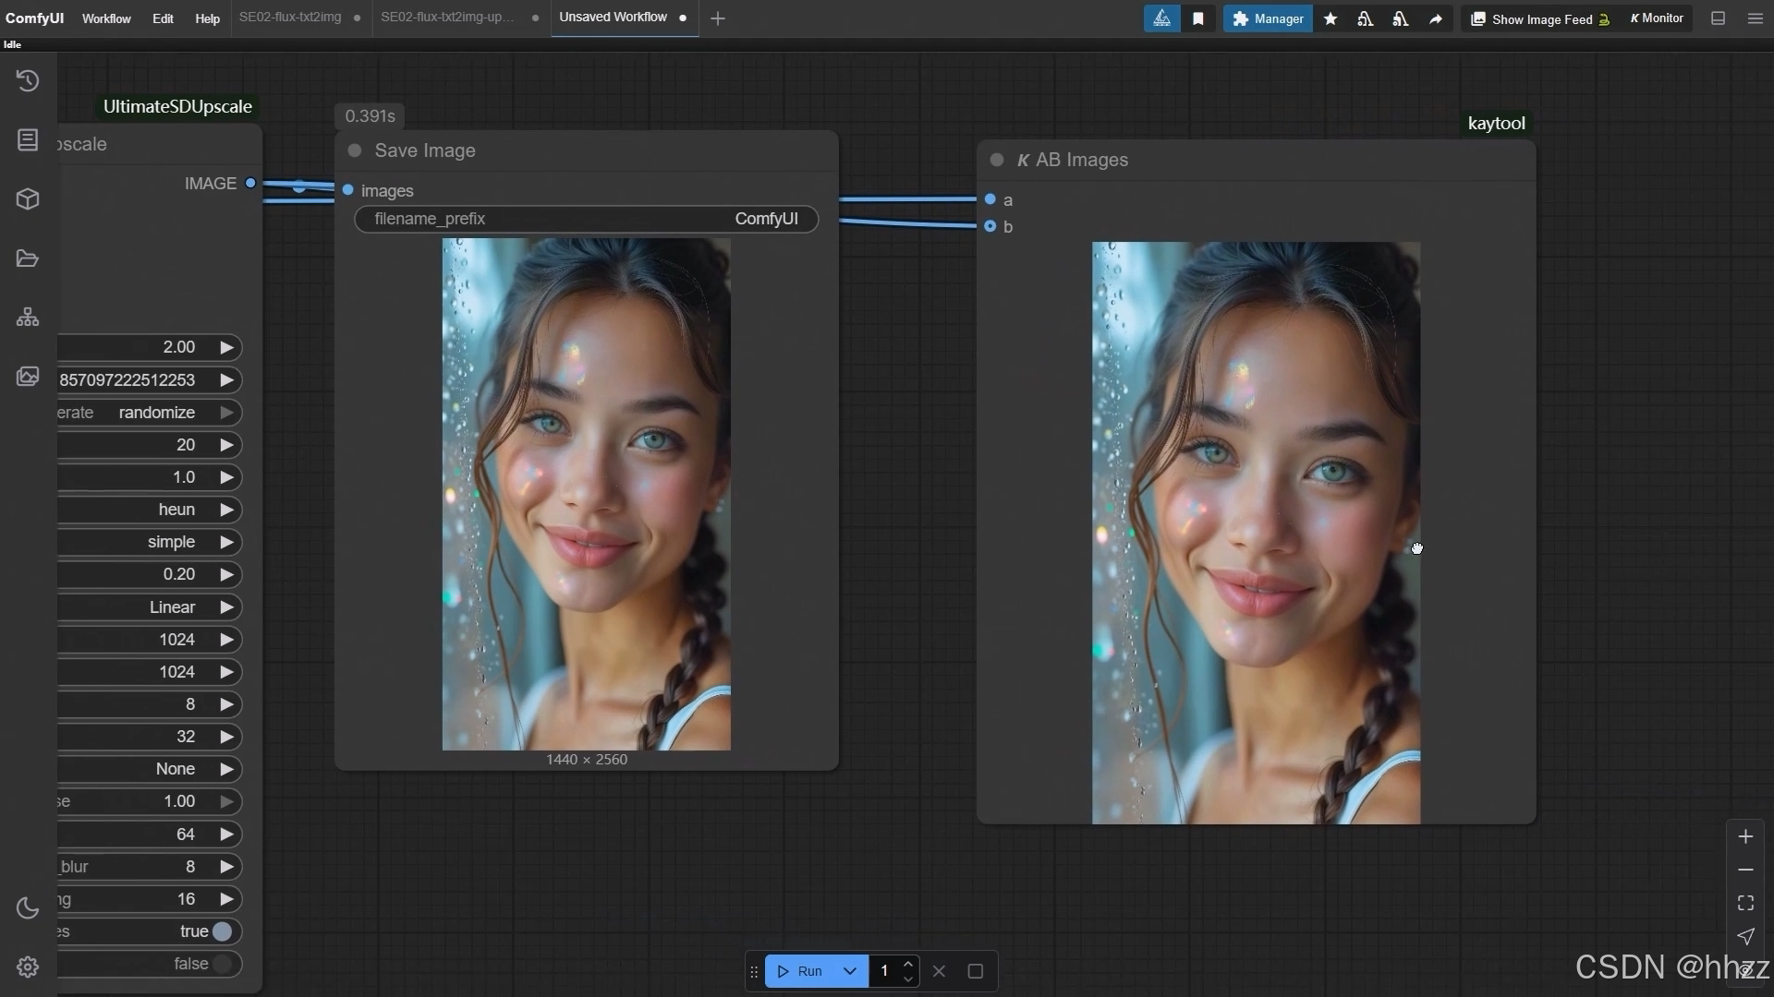Viewport: 1774px width, 997px height.
Task: Open the queue history sidebar icon
Action: 28,81
